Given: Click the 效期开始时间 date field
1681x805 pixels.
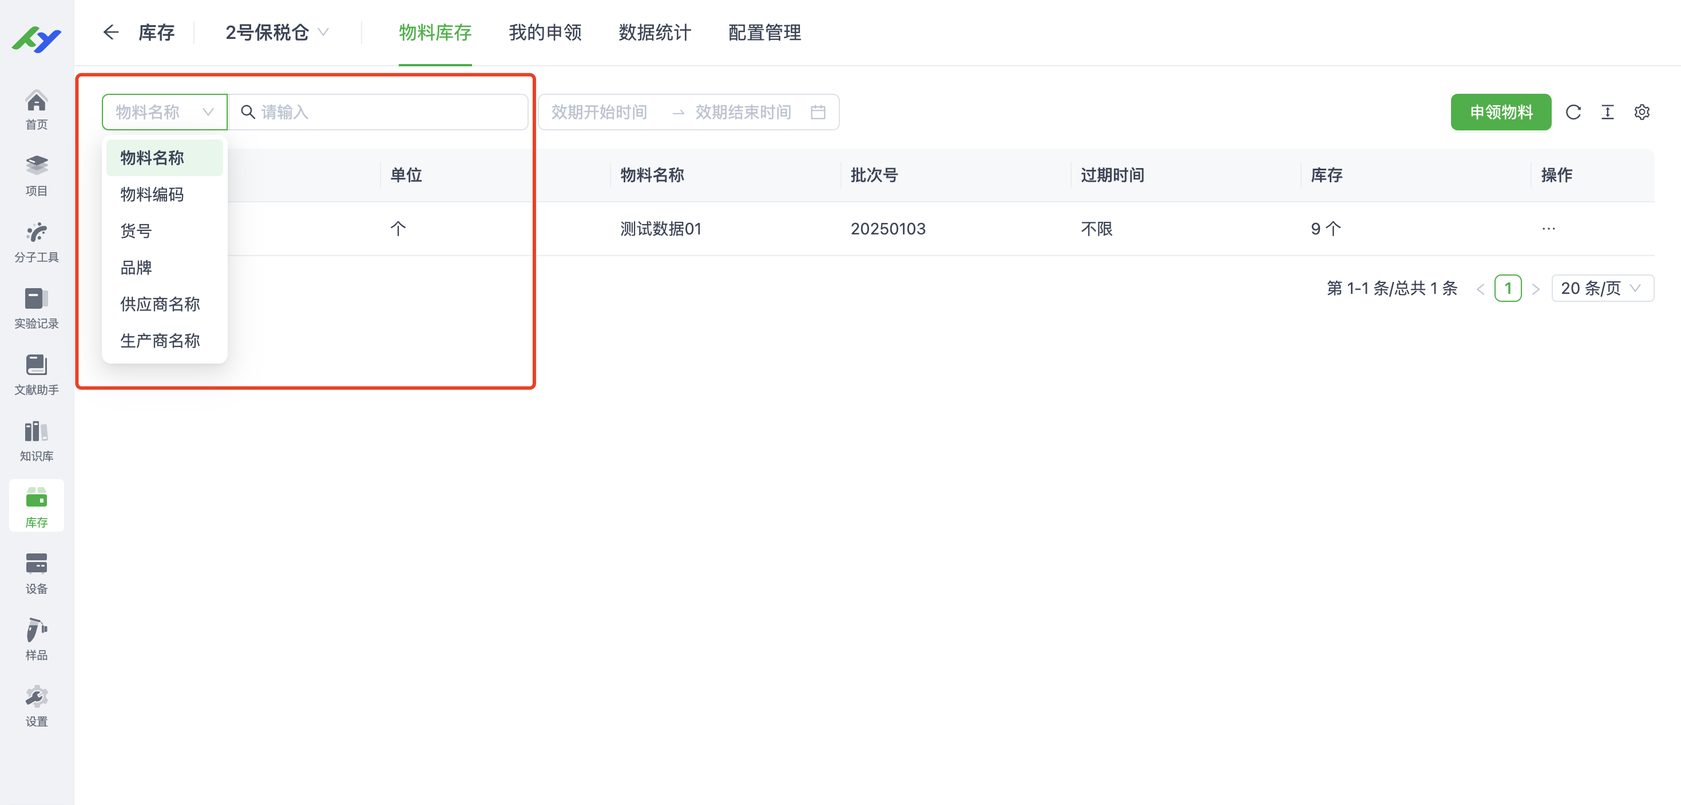Looking at the screenshot, I should click(599, 112).
